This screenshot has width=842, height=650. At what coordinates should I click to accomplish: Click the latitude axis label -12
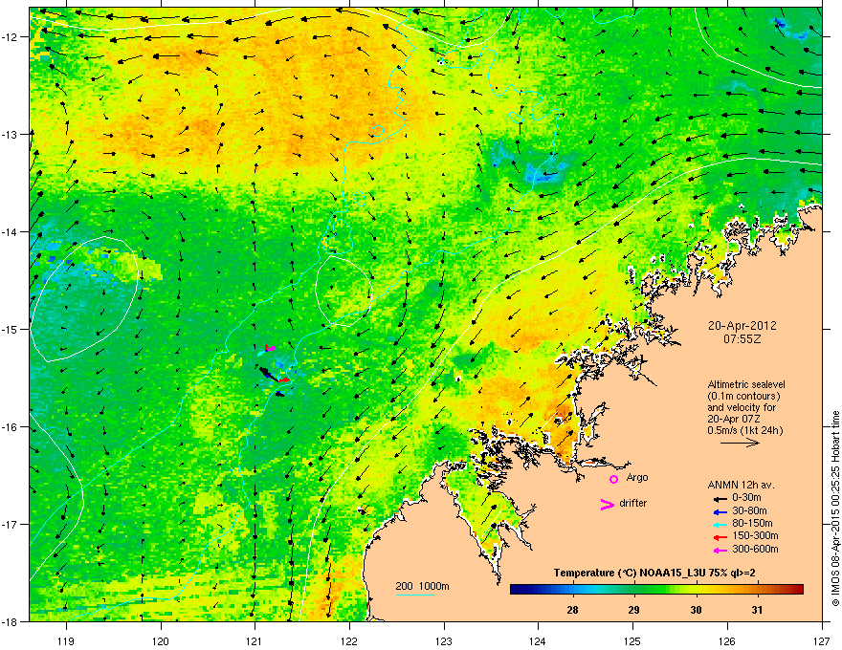11,37
